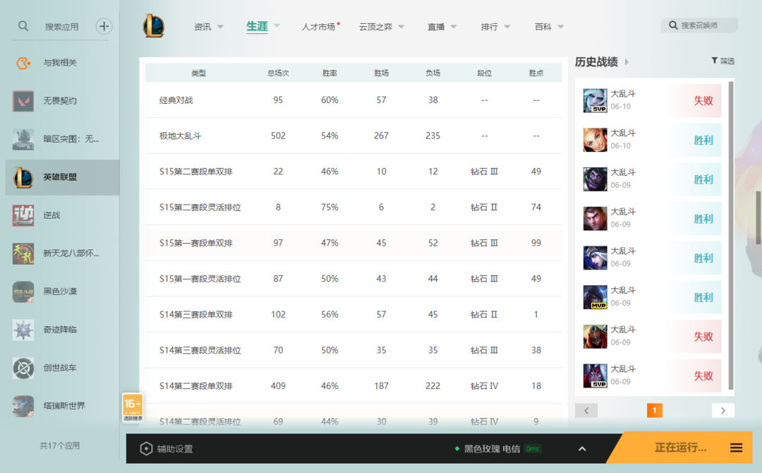
Task: Open the 新天龙八部 game icon
Action: coord(23,253)
